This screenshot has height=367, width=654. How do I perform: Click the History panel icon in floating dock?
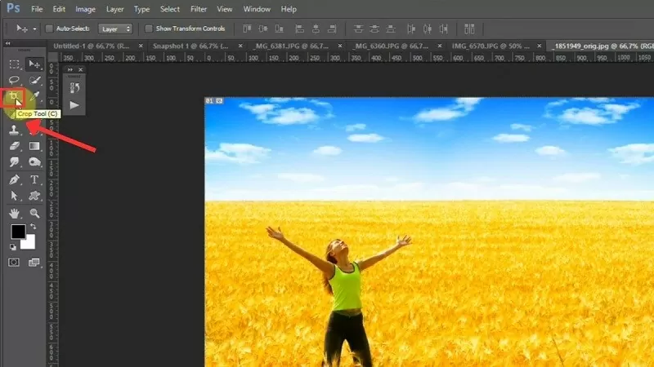coord(74,87)
